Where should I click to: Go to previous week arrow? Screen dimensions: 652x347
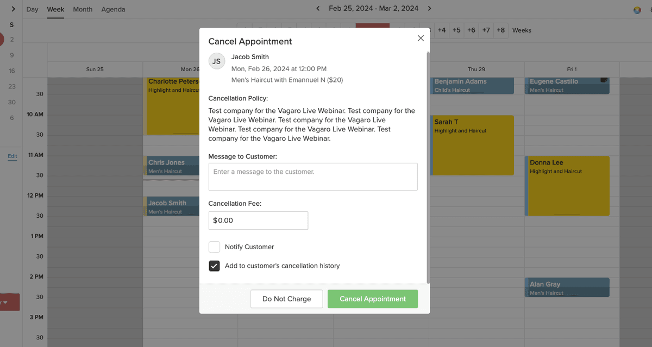coord(318,9)
